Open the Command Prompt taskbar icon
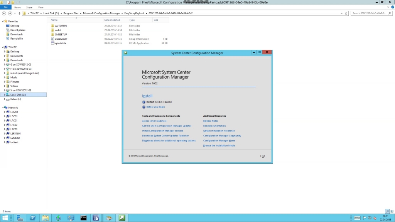This screenshot has height=222, width=395. (x=83, y=218)
